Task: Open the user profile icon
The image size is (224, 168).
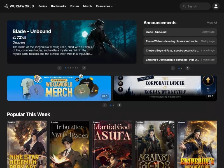Action: [x=216, y=6]
